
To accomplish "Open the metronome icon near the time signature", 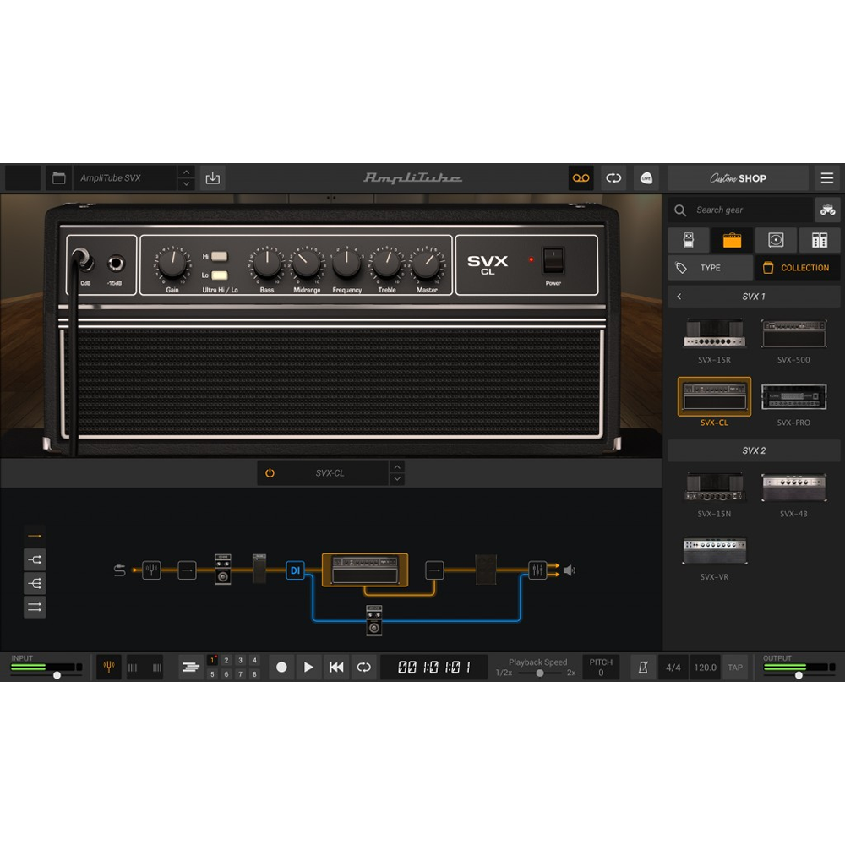I will pyautogui.click(x=643, y=667).
